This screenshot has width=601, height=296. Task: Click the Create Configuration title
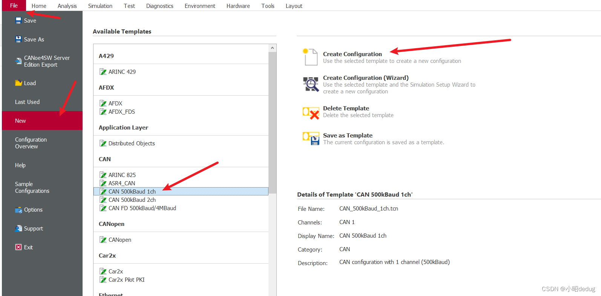coord(352,54)
